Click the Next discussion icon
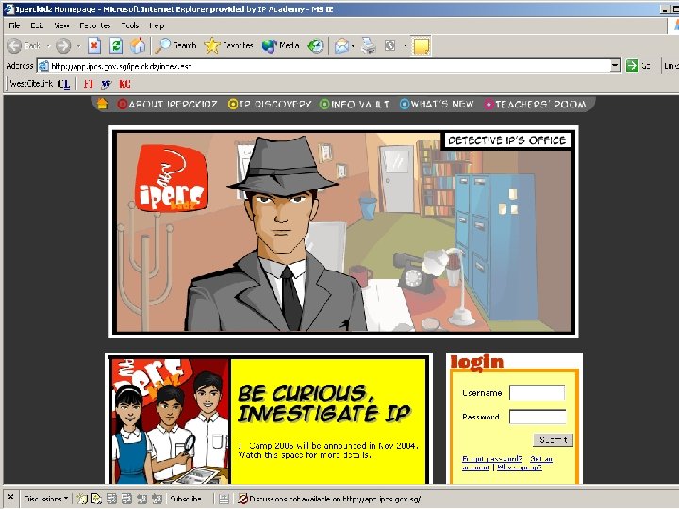Screen dimensions: 679x509 157,499
